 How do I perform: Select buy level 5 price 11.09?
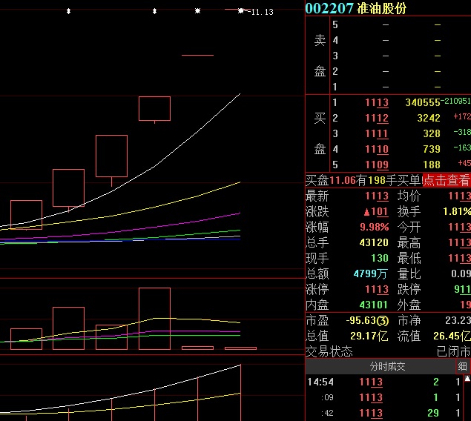click(x=376, y=165)
